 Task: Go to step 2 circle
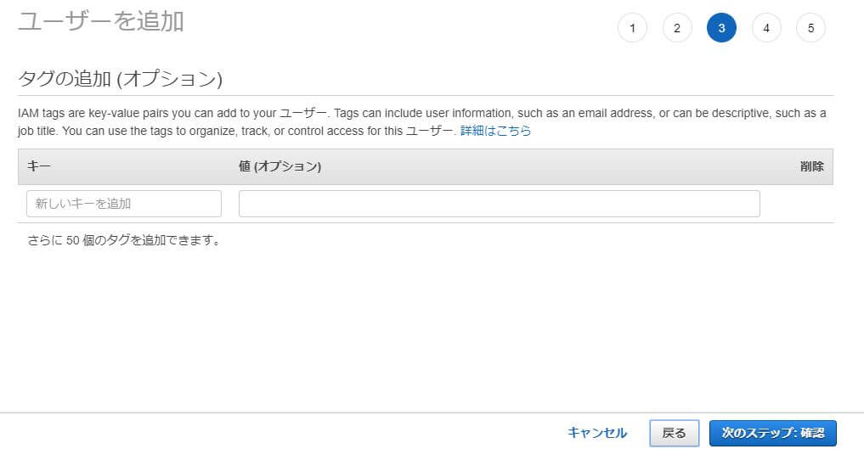(676, 28)
